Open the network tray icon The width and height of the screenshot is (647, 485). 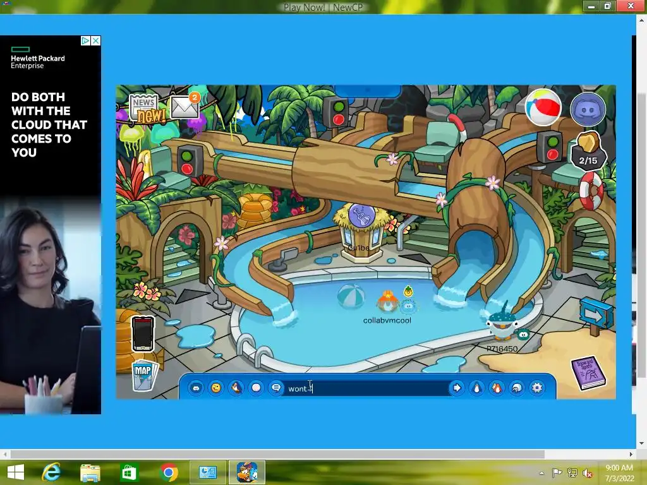tap(572, 473)
